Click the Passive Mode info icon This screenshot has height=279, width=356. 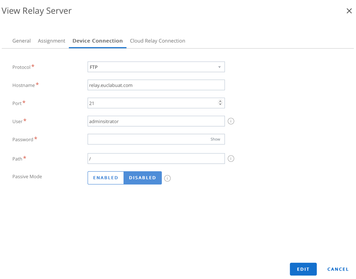point(168,178)
